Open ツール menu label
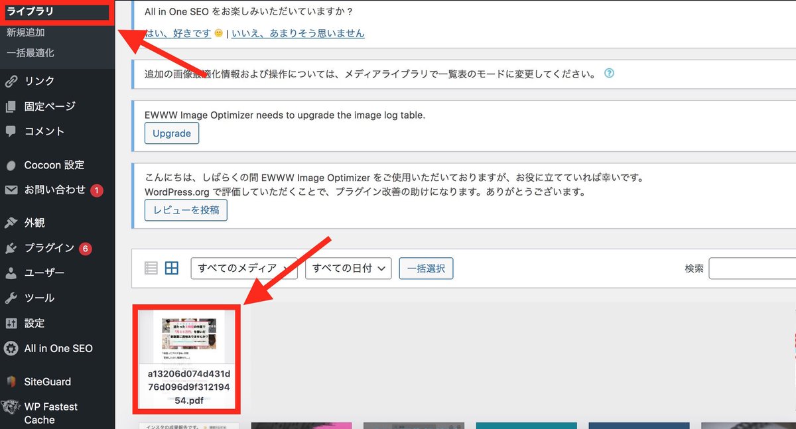Viewport: 796px width, 429px height. coord(39,298)
